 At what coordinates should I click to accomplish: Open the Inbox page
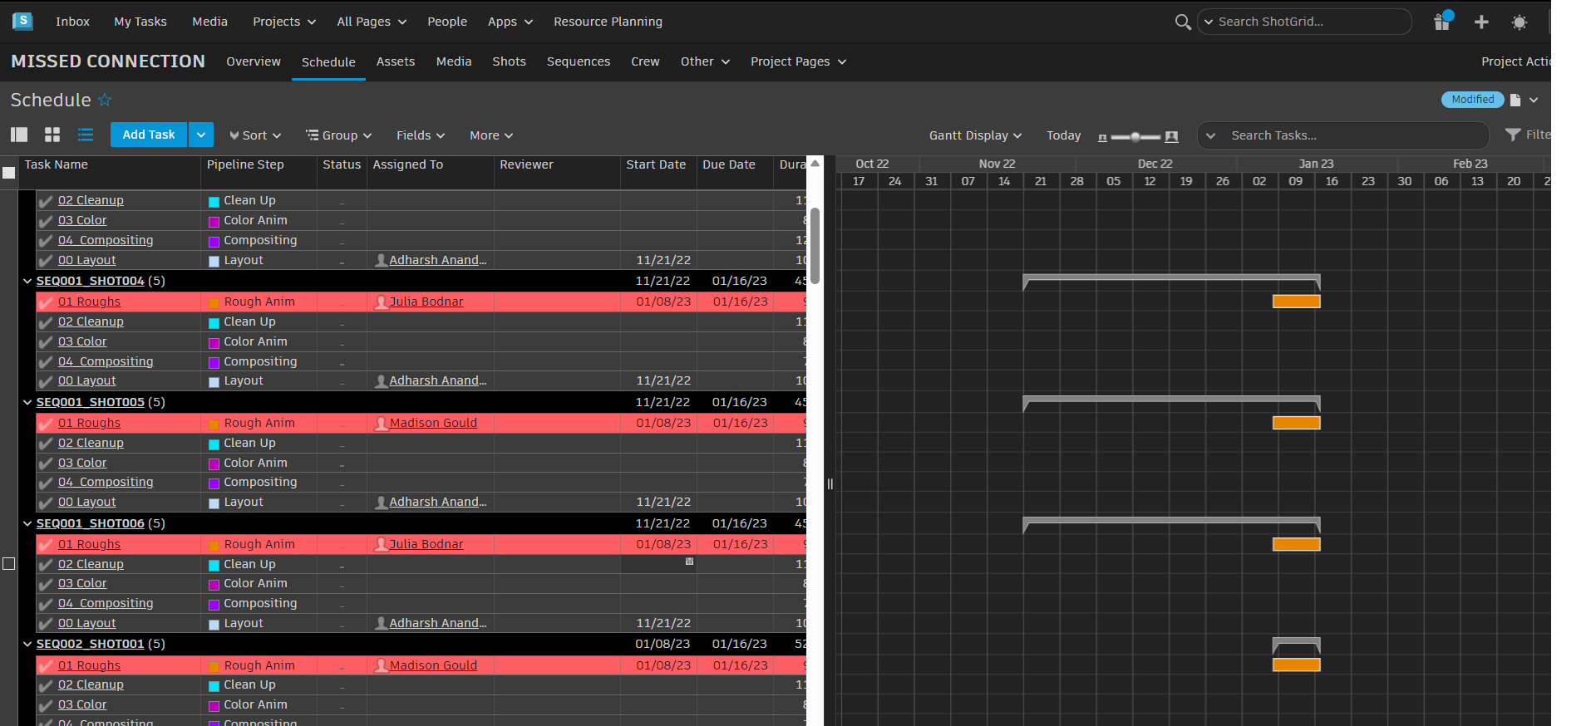[72, 22]
